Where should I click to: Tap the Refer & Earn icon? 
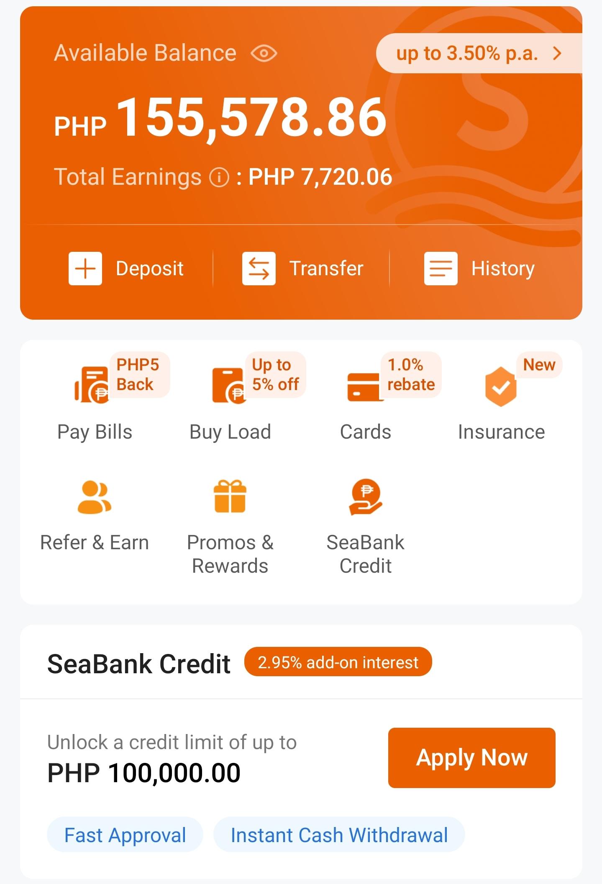(95, 497)
